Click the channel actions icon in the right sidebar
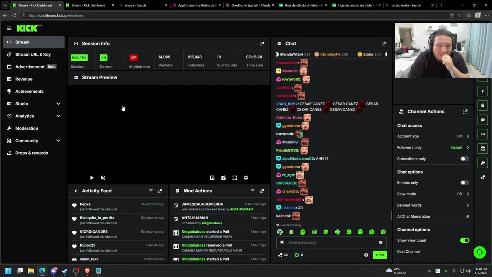Screen dimensions: 492x277 483,149
